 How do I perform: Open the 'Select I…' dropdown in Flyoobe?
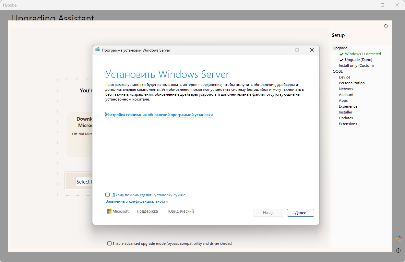(x=84, y=182)
